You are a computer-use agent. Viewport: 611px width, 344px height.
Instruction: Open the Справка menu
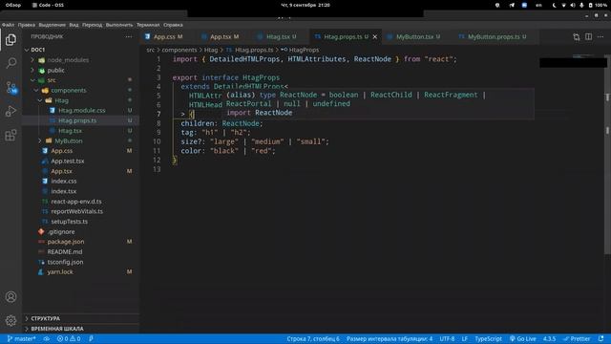tap(173, 25)
